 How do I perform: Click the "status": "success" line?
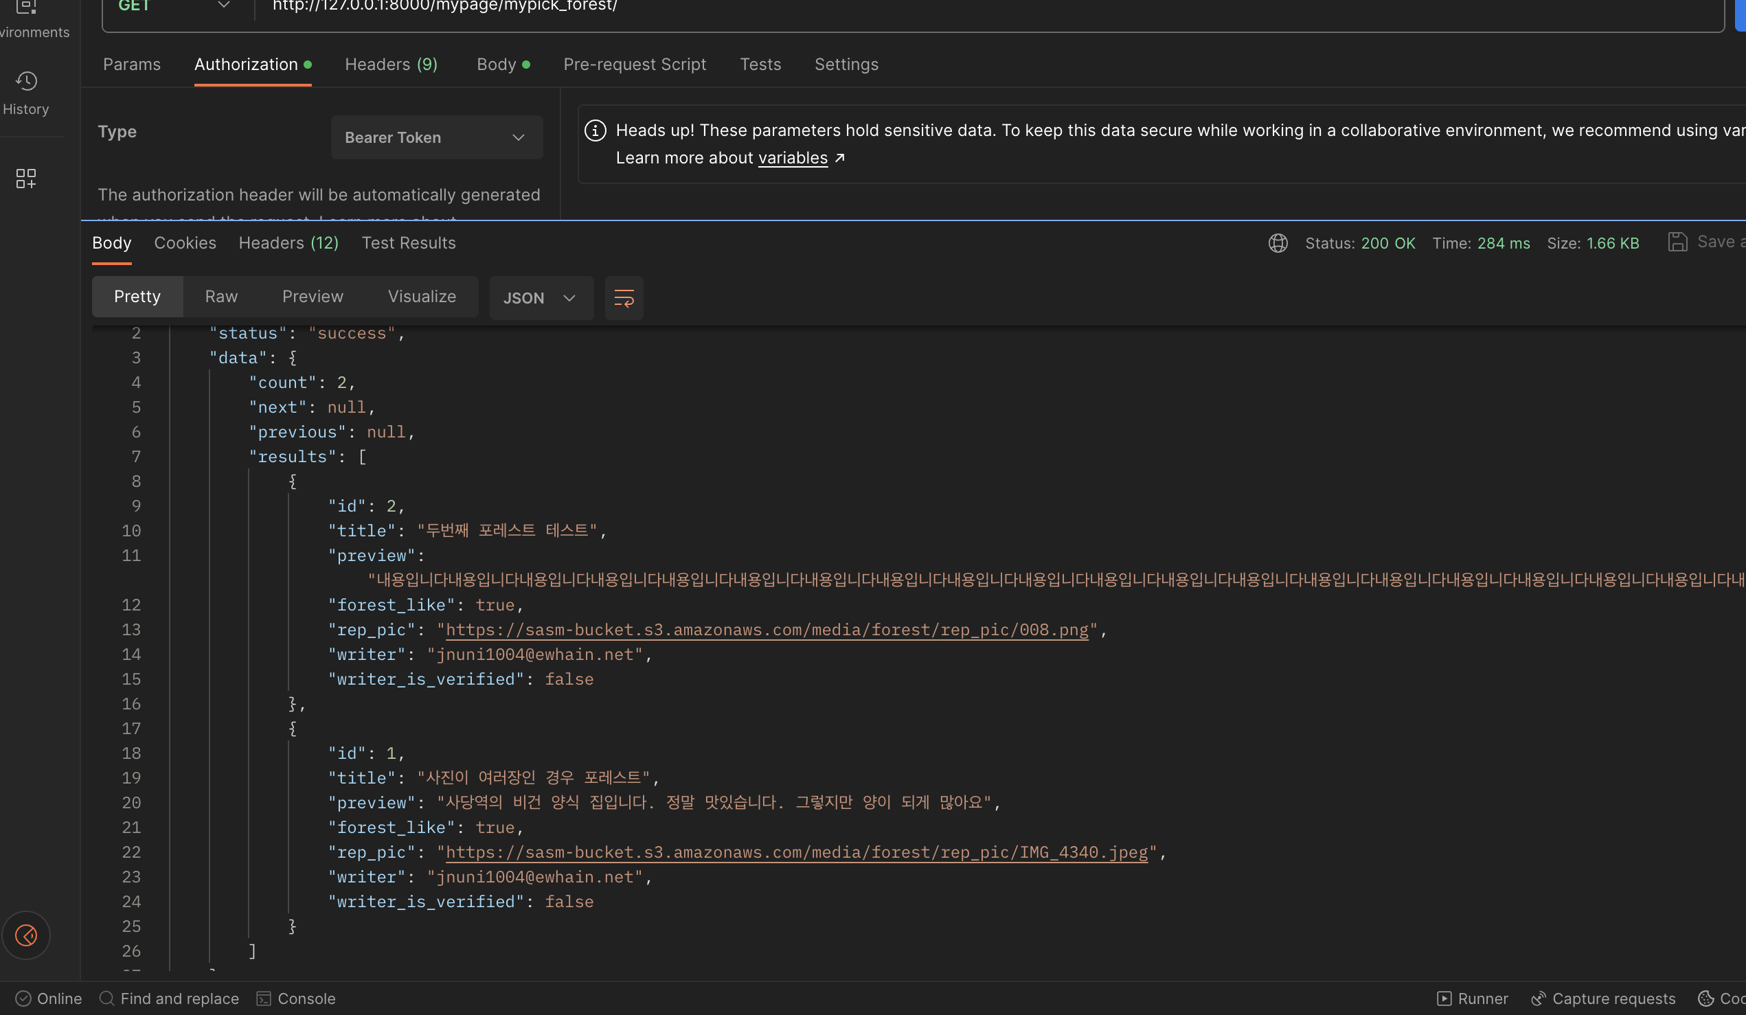click(307, 333)
